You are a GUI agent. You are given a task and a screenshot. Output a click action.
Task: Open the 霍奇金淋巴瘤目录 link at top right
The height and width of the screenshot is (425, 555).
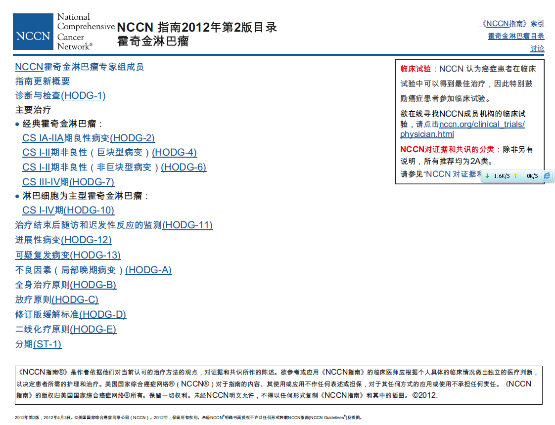pos(516,36)
